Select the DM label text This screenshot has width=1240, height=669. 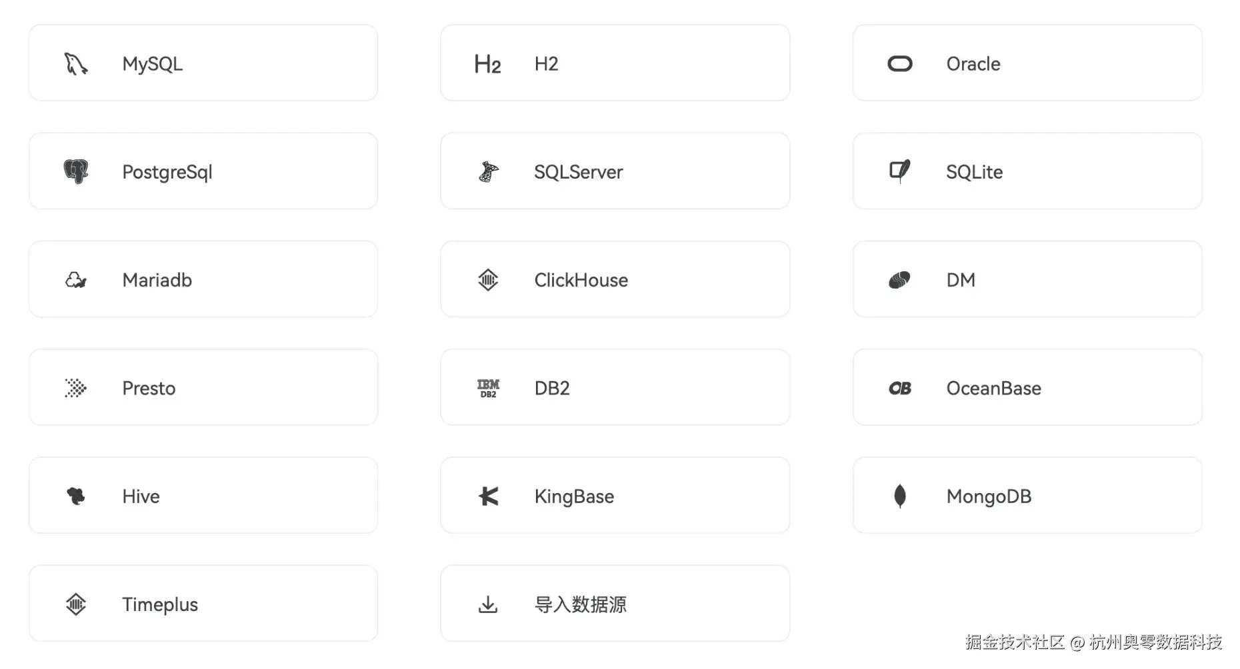pyautogui.click(x=961, y=280)
